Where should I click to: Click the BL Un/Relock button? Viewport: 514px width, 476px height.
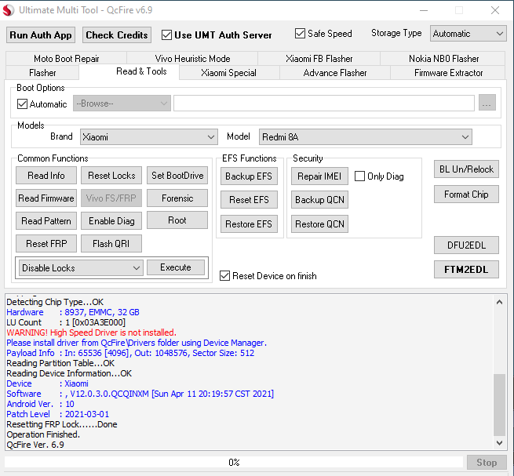tap(466, 169)
